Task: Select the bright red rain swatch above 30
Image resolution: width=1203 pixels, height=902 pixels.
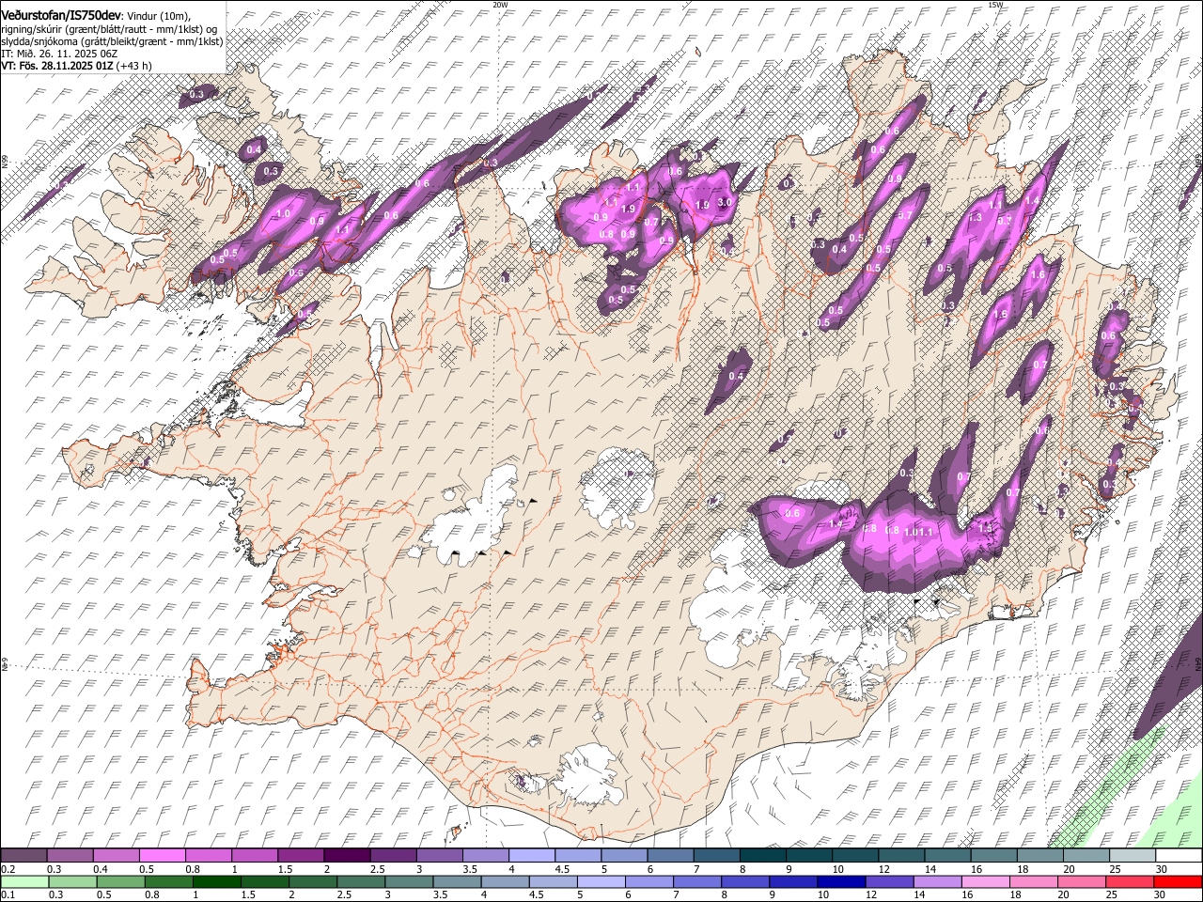Action: coord(1179,881)
